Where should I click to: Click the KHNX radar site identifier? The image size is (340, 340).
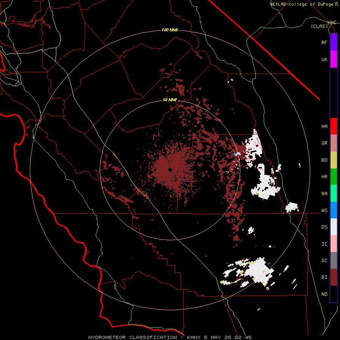[194, 337]
